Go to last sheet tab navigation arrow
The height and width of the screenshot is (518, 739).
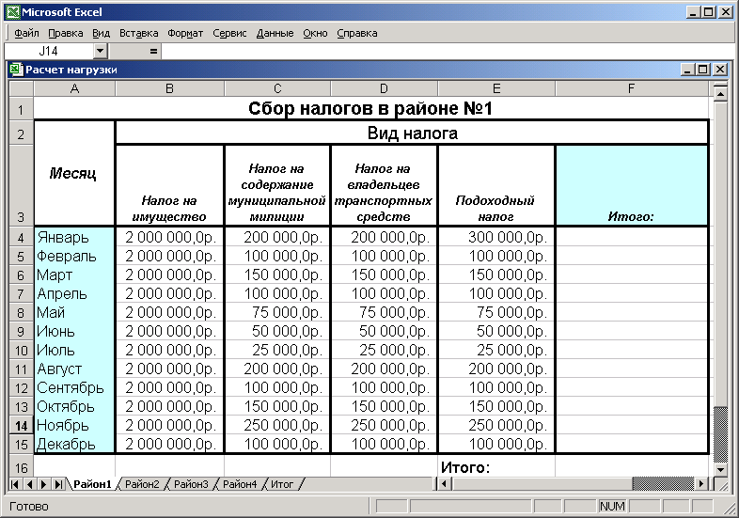click(x=58, y=484)
